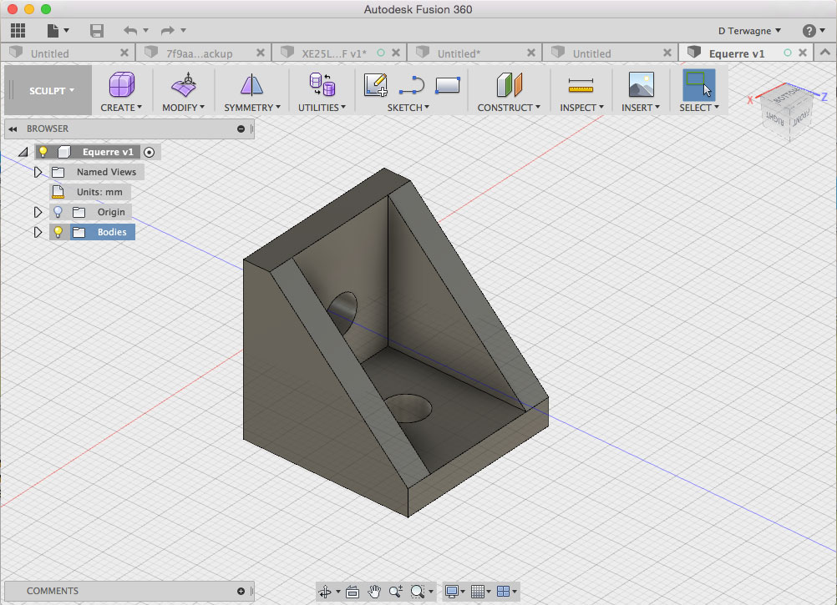This screenshot has height=605, width=837.
Task: Open the data panel grid icon
Action: click(18, 30)
